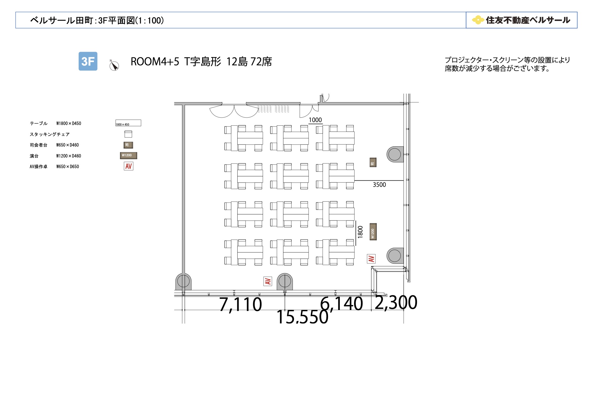Click the legend label スタッキングチェア

(50, 134)
